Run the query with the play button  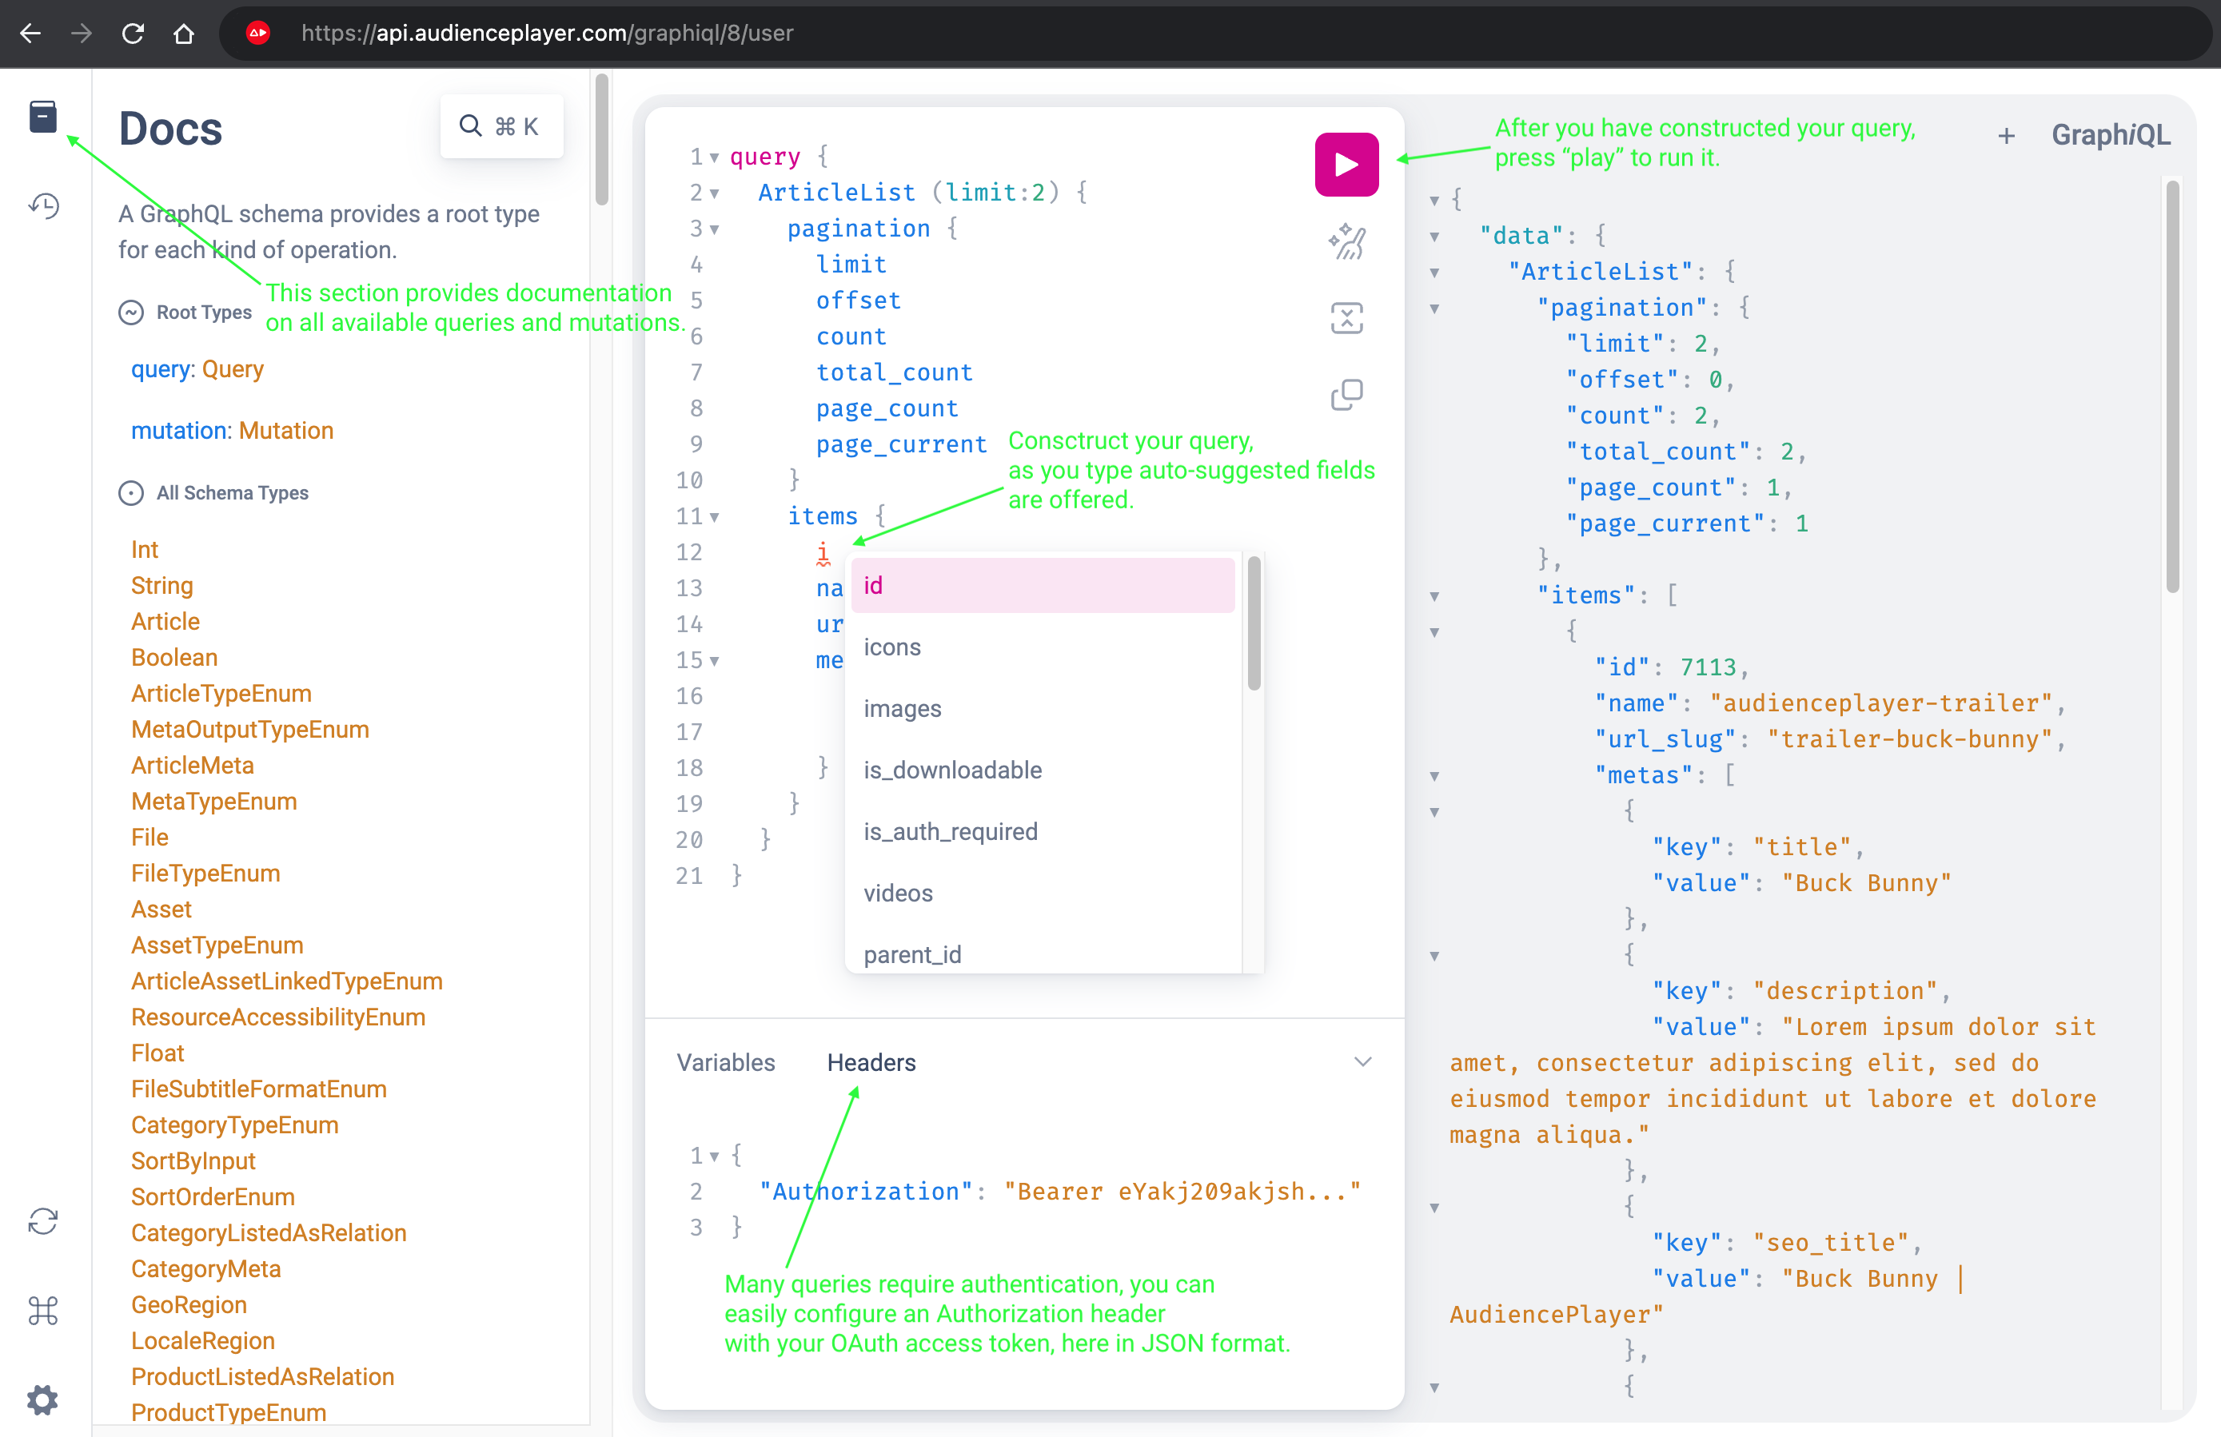click(1346, 165)
